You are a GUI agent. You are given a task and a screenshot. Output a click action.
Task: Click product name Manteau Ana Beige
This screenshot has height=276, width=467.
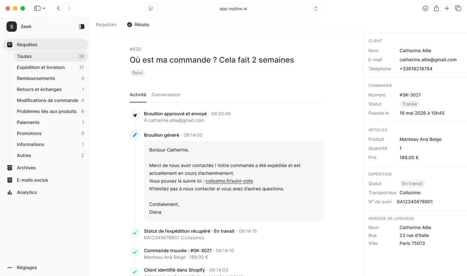pyautogui.click(x=421, y=139)
